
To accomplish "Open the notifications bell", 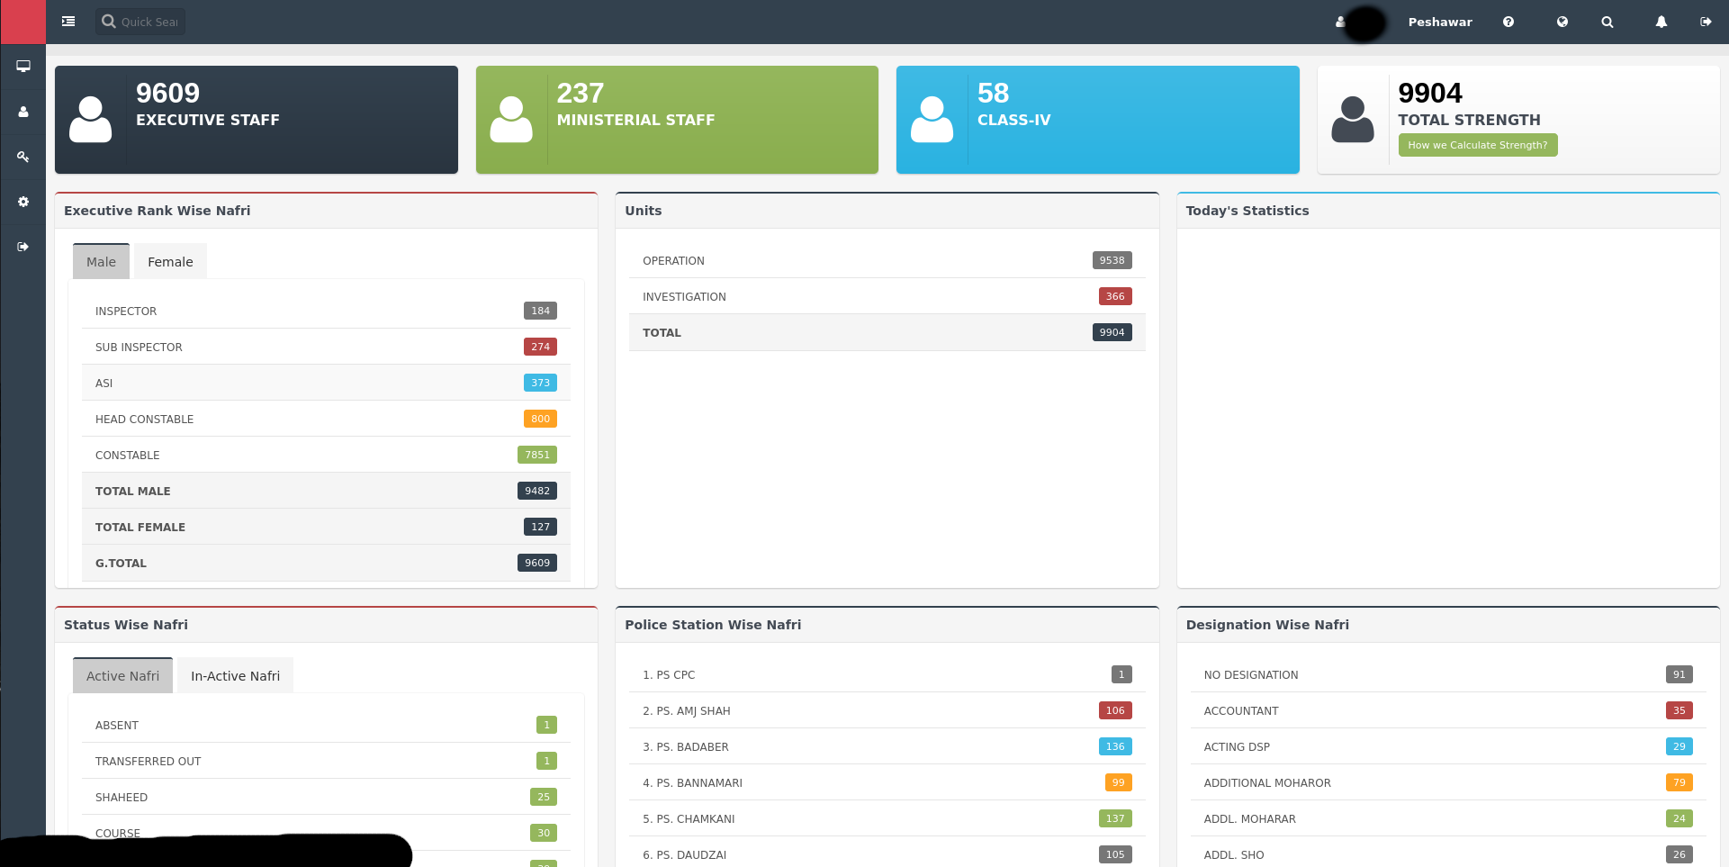I will [x=1661, y=22].
